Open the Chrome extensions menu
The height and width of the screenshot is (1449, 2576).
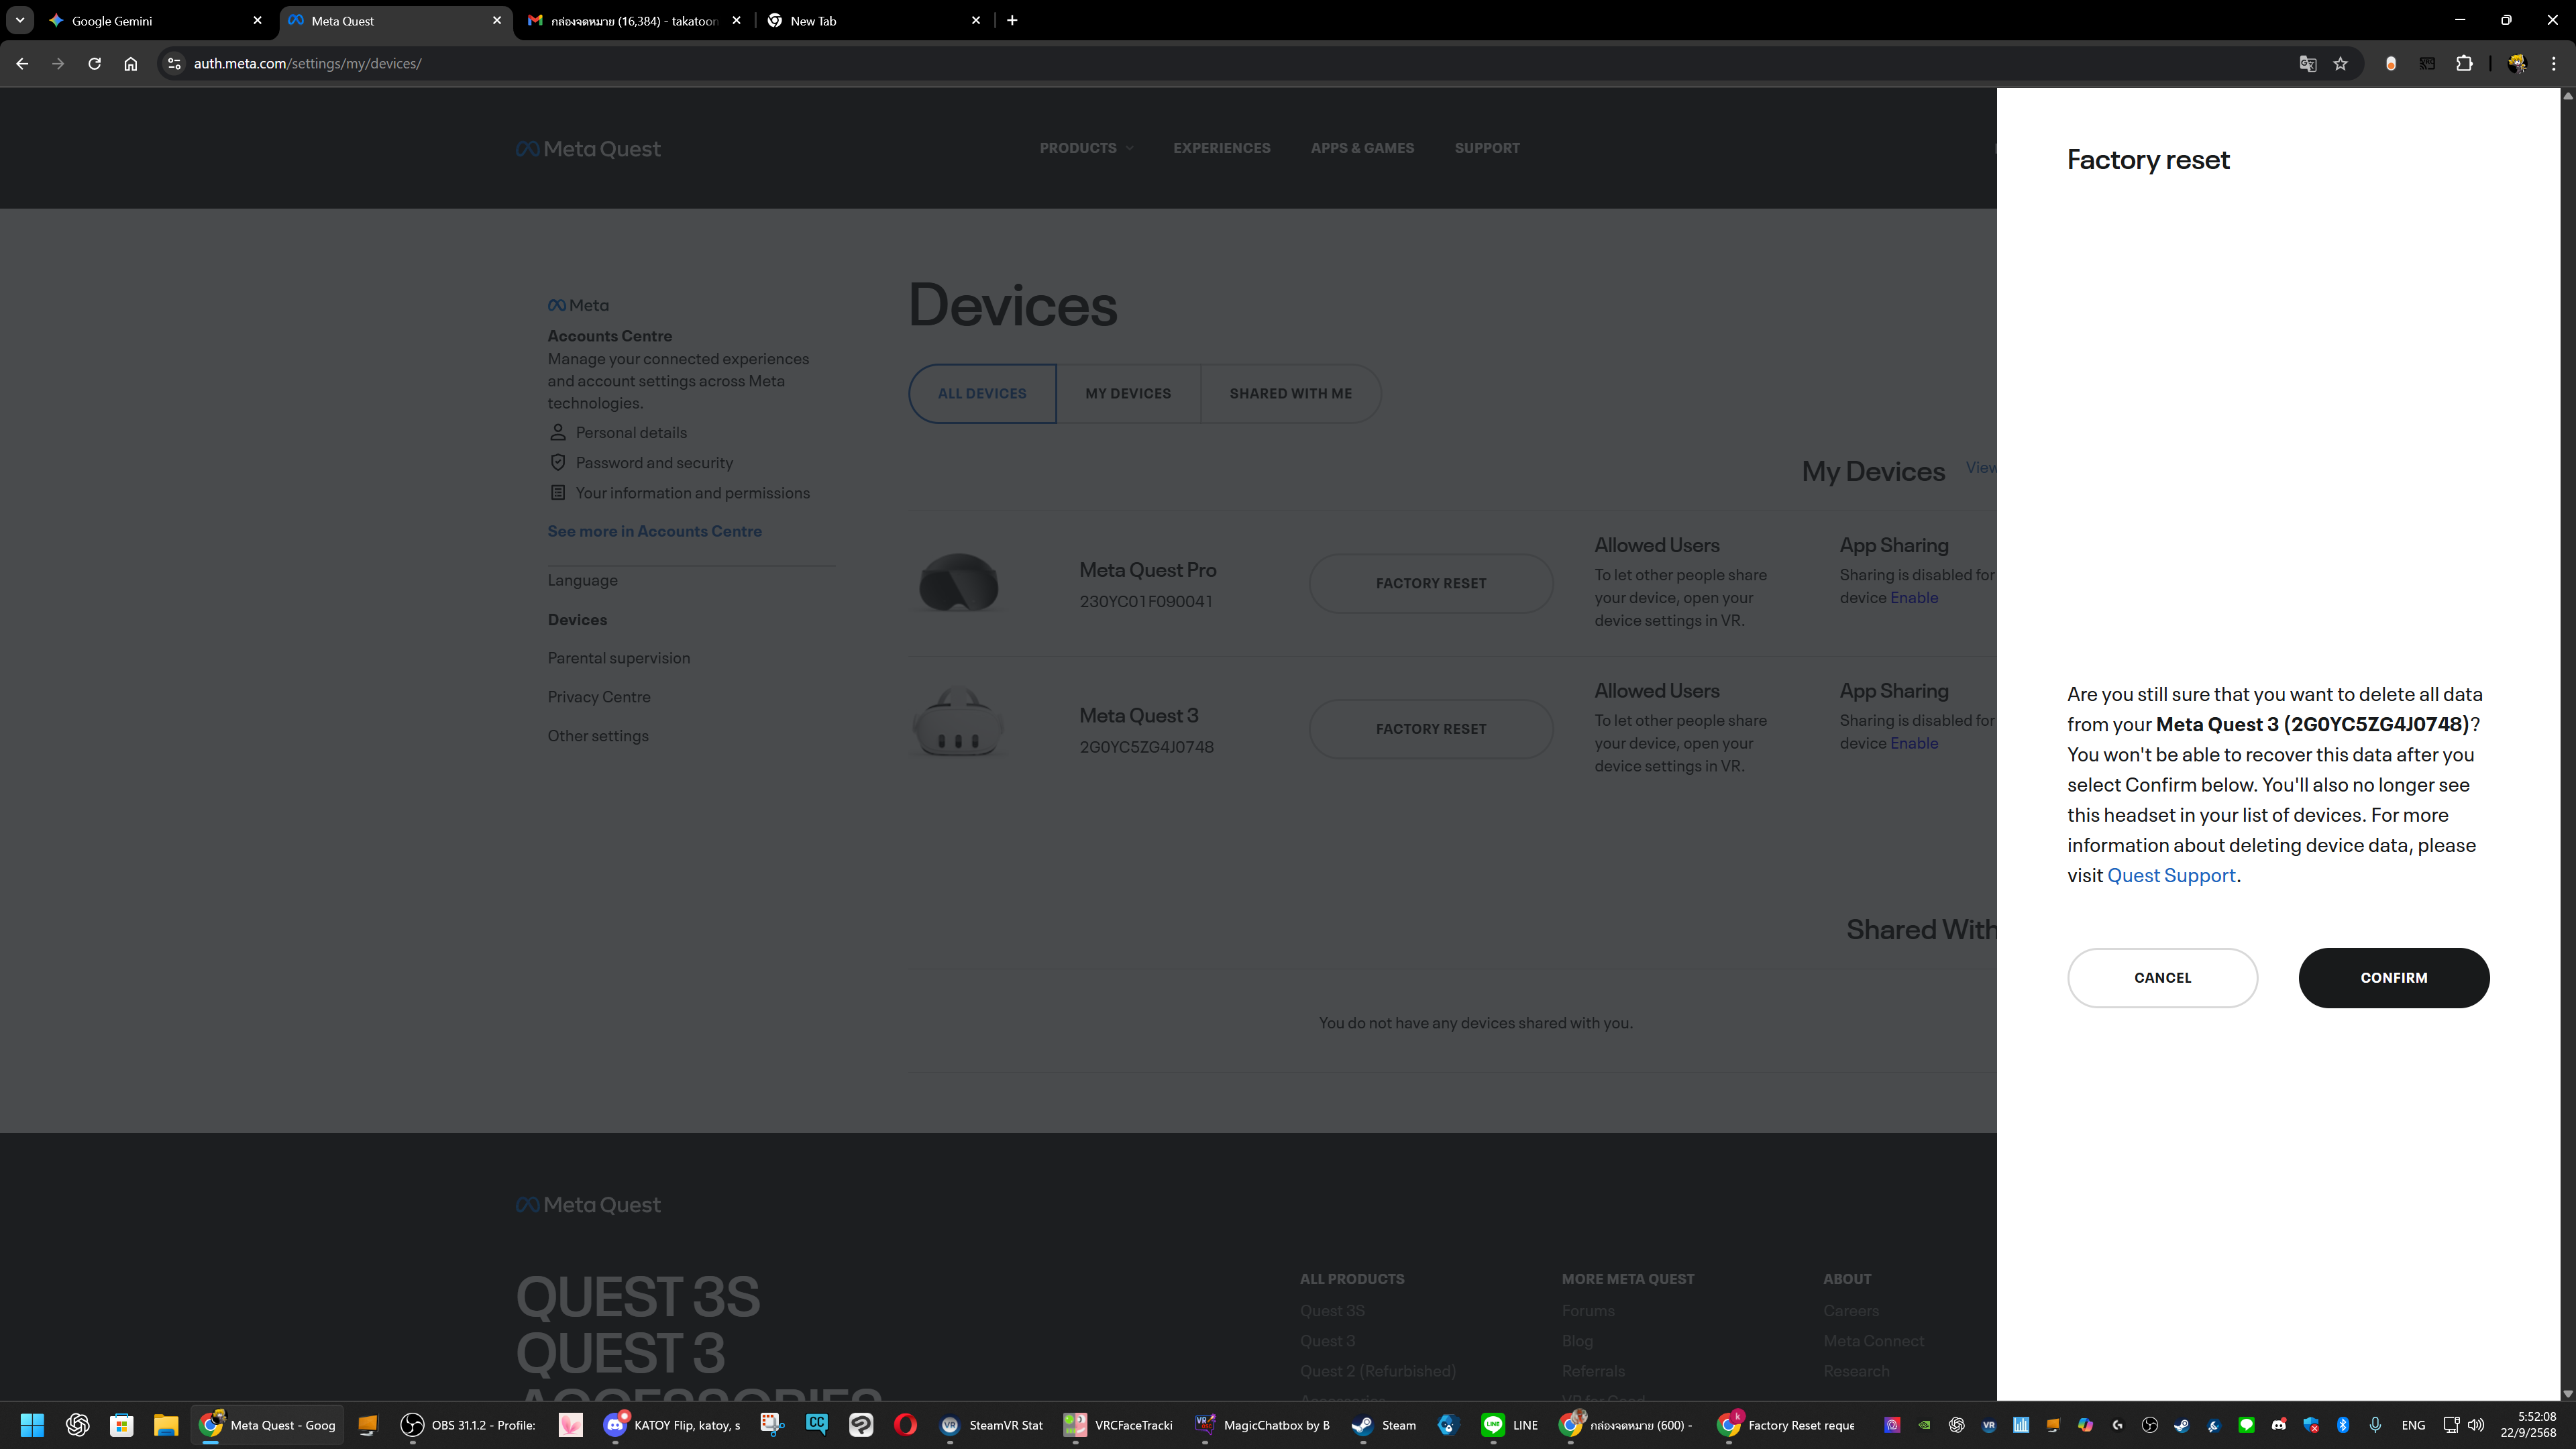(x=2464, y=63)
